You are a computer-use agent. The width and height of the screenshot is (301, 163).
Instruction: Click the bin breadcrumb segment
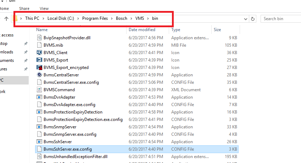coord(155,18)
